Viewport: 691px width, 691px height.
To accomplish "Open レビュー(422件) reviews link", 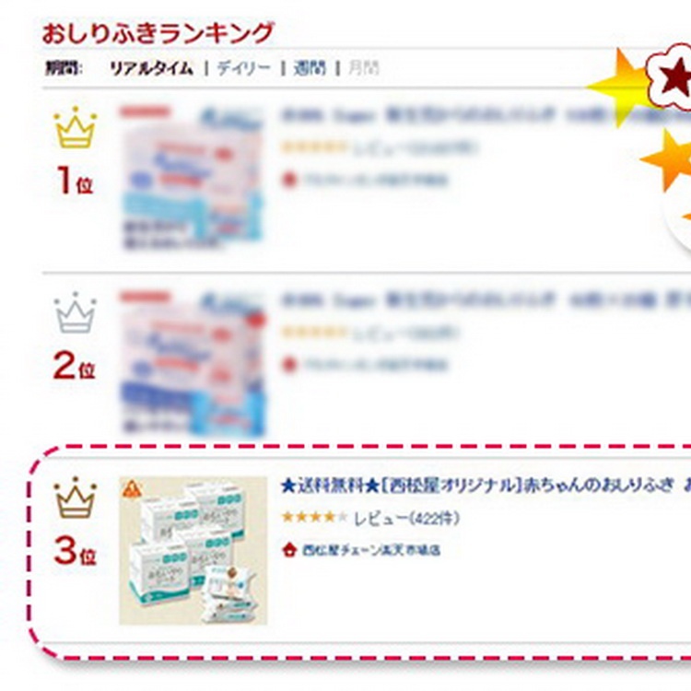I will click(406, 518).
